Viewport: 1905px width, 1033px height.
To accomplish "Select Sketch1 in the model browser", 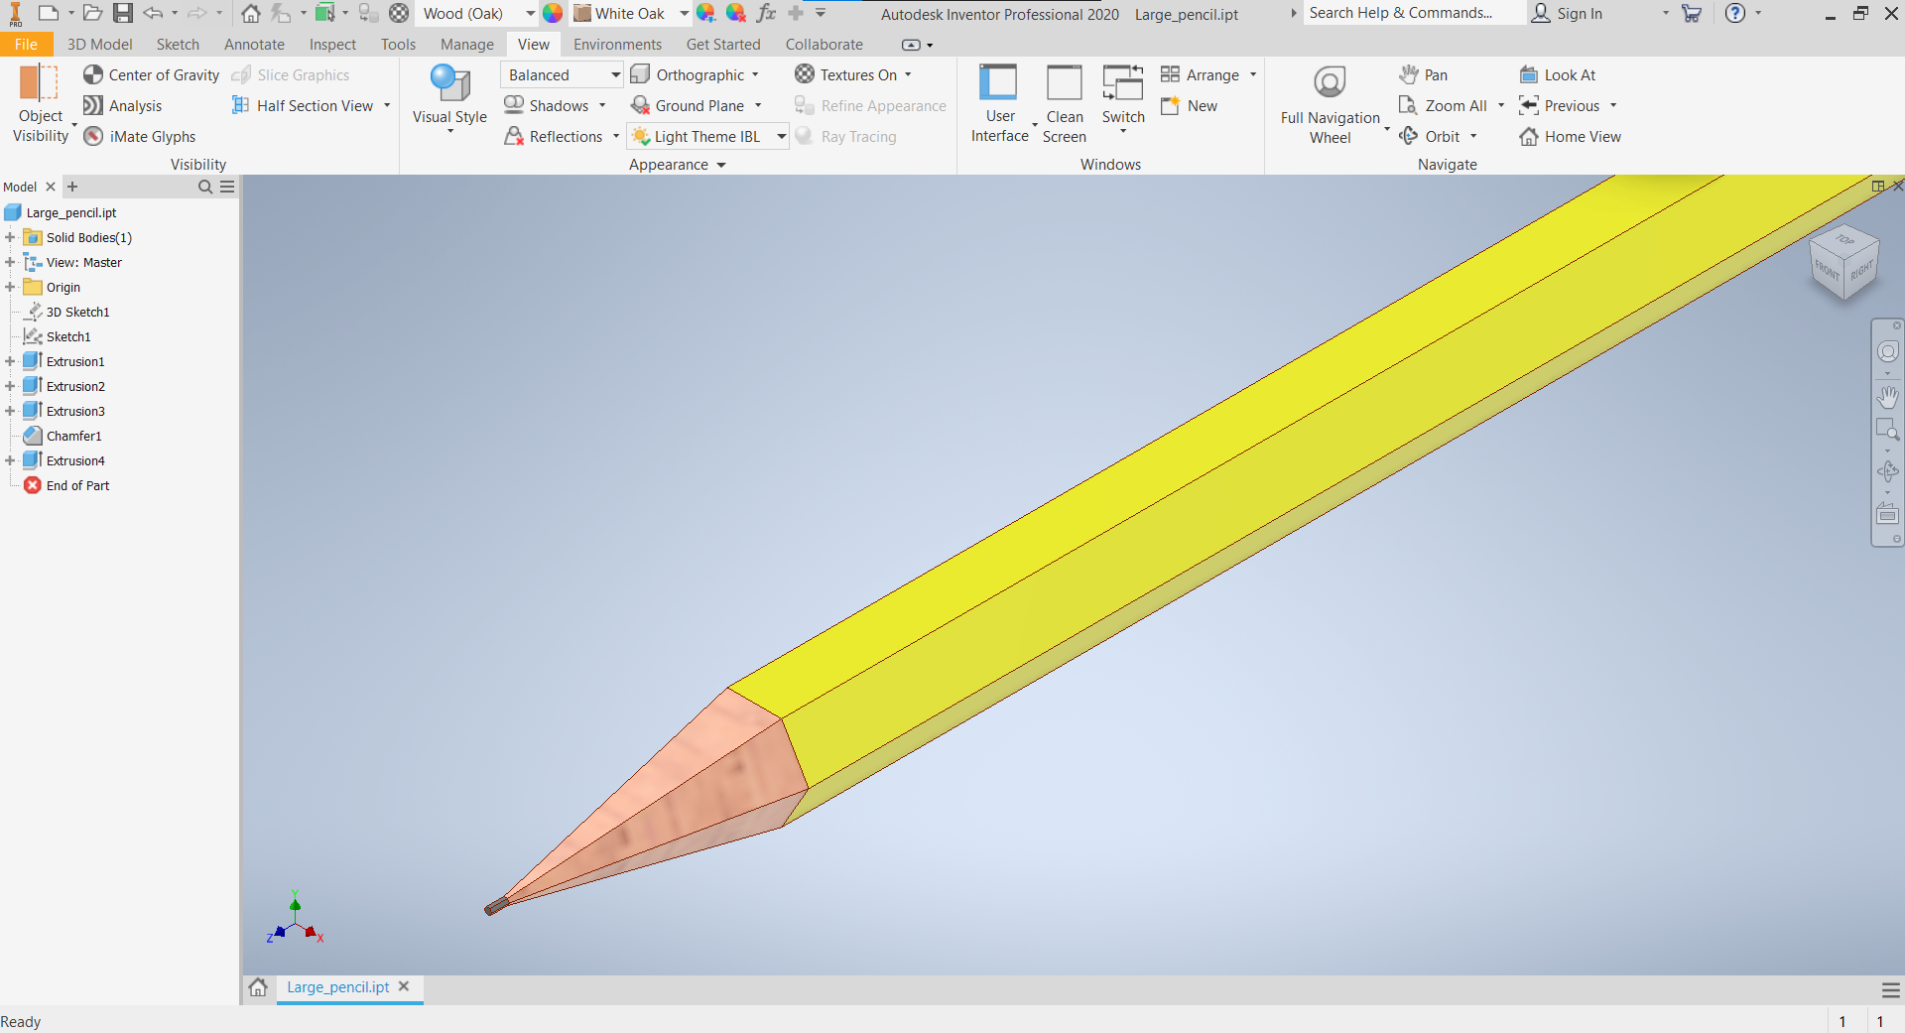I will pos(58,336).
